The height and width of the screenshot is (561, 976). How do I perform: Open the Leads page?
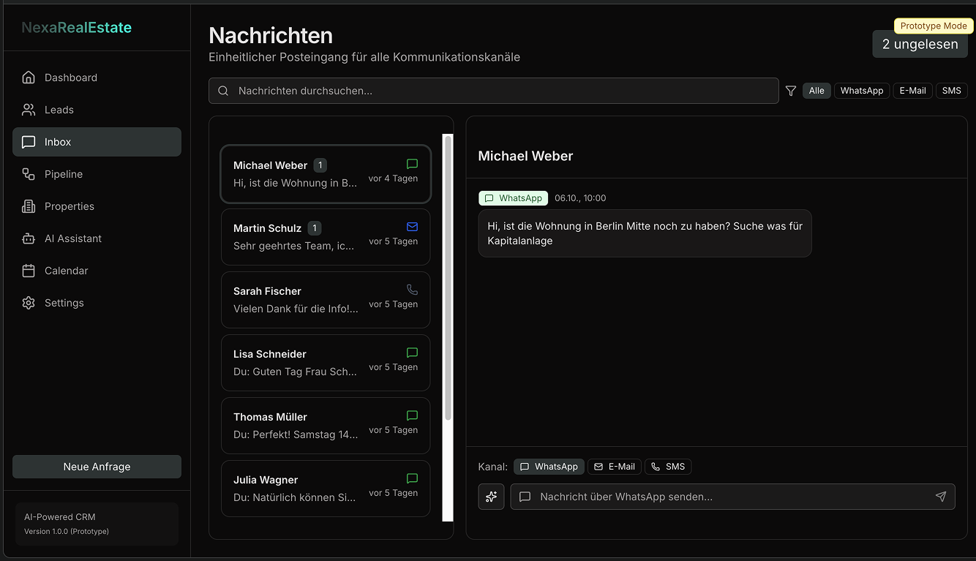pos(59,110)
